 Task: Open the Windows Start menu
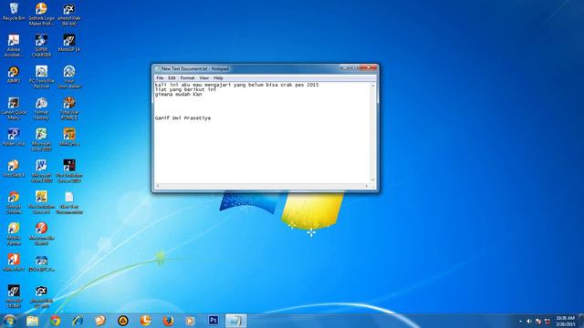coord(9,321)
